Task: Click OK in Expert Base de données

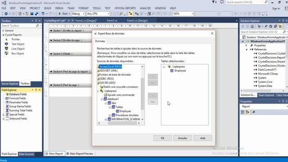Action: 162,138
